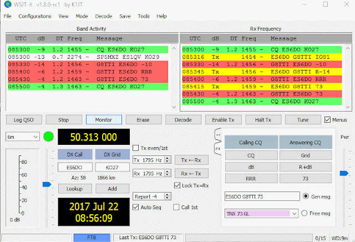The height and width of the screenshot is (242, 355).
Task: Select the Band Activity 085500 CQ ES6DO KO27 line
Action: click(88, 87)
